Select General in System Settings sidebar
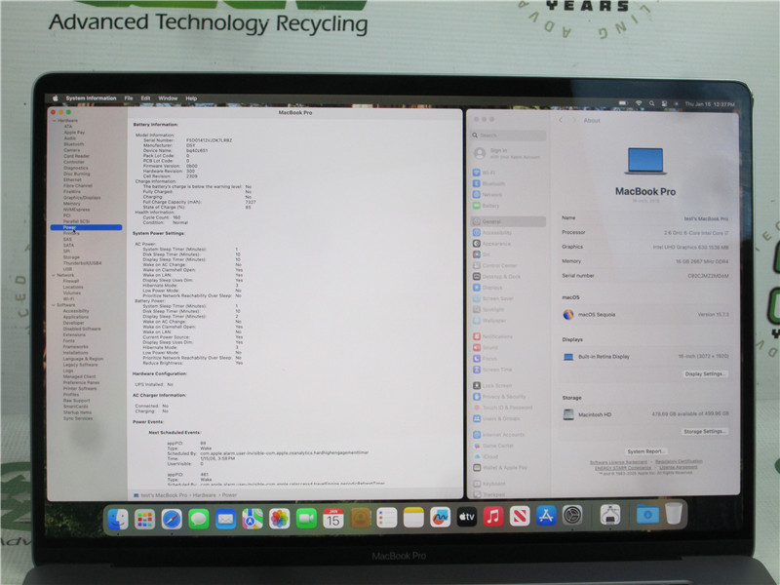This screenshot has height=585, width=780. (508, 221)
